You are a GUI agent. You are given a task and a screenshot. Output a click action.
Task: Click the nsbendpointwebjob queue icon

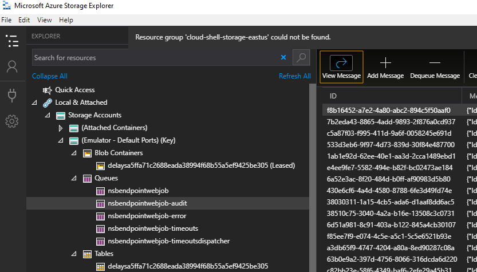[x=100, y=191]
